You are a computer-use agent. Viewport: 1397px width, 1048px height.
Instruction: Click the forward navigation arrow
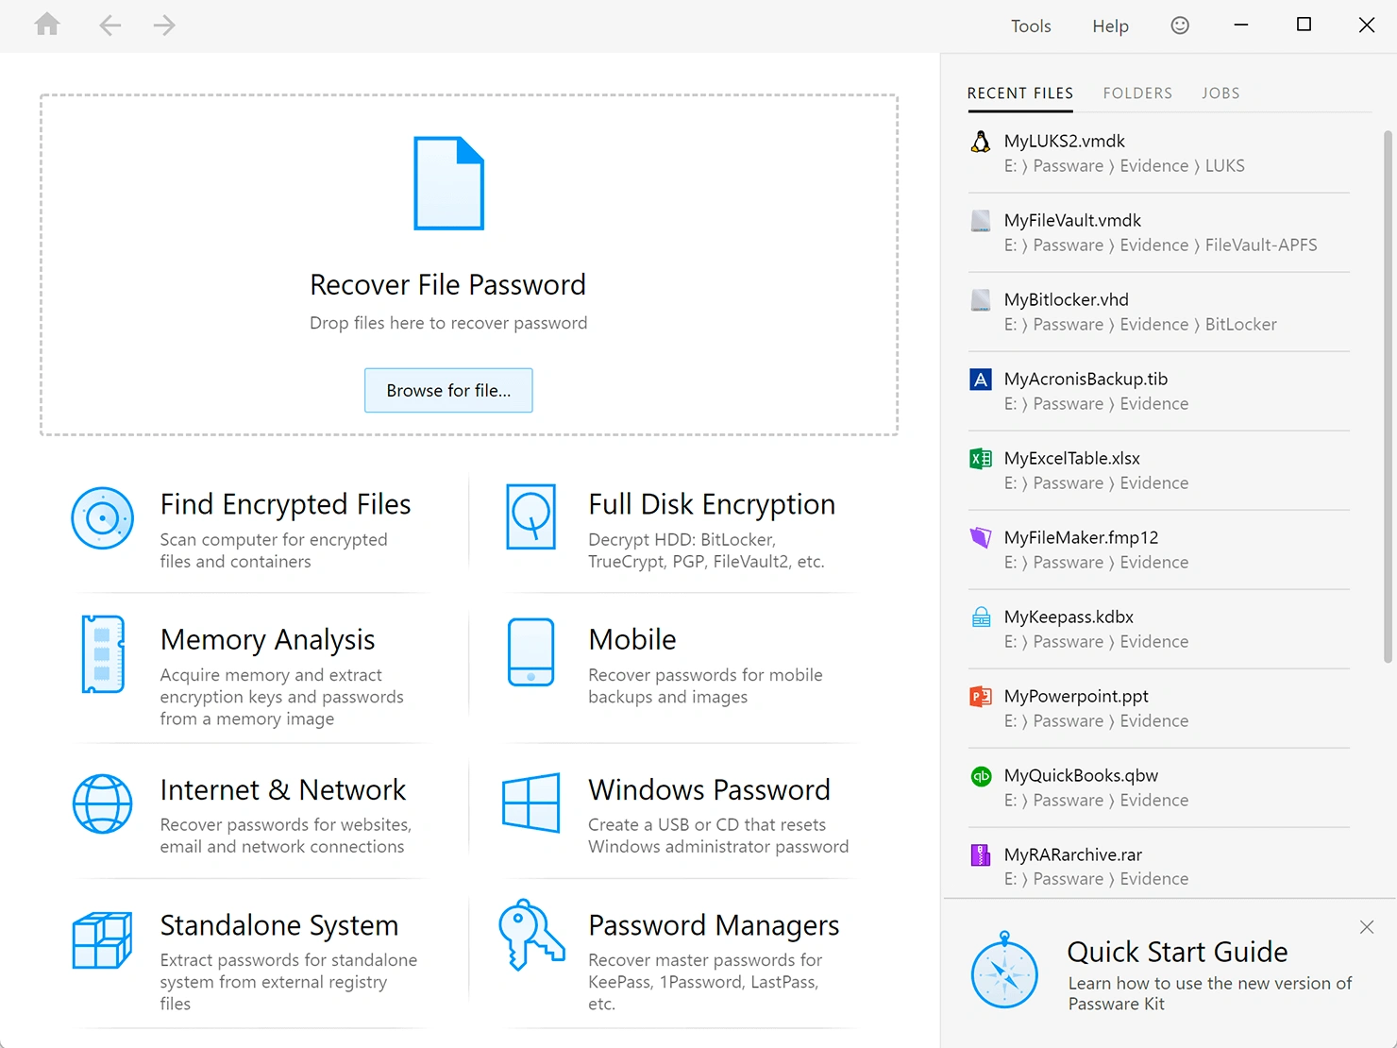[163, 25]
